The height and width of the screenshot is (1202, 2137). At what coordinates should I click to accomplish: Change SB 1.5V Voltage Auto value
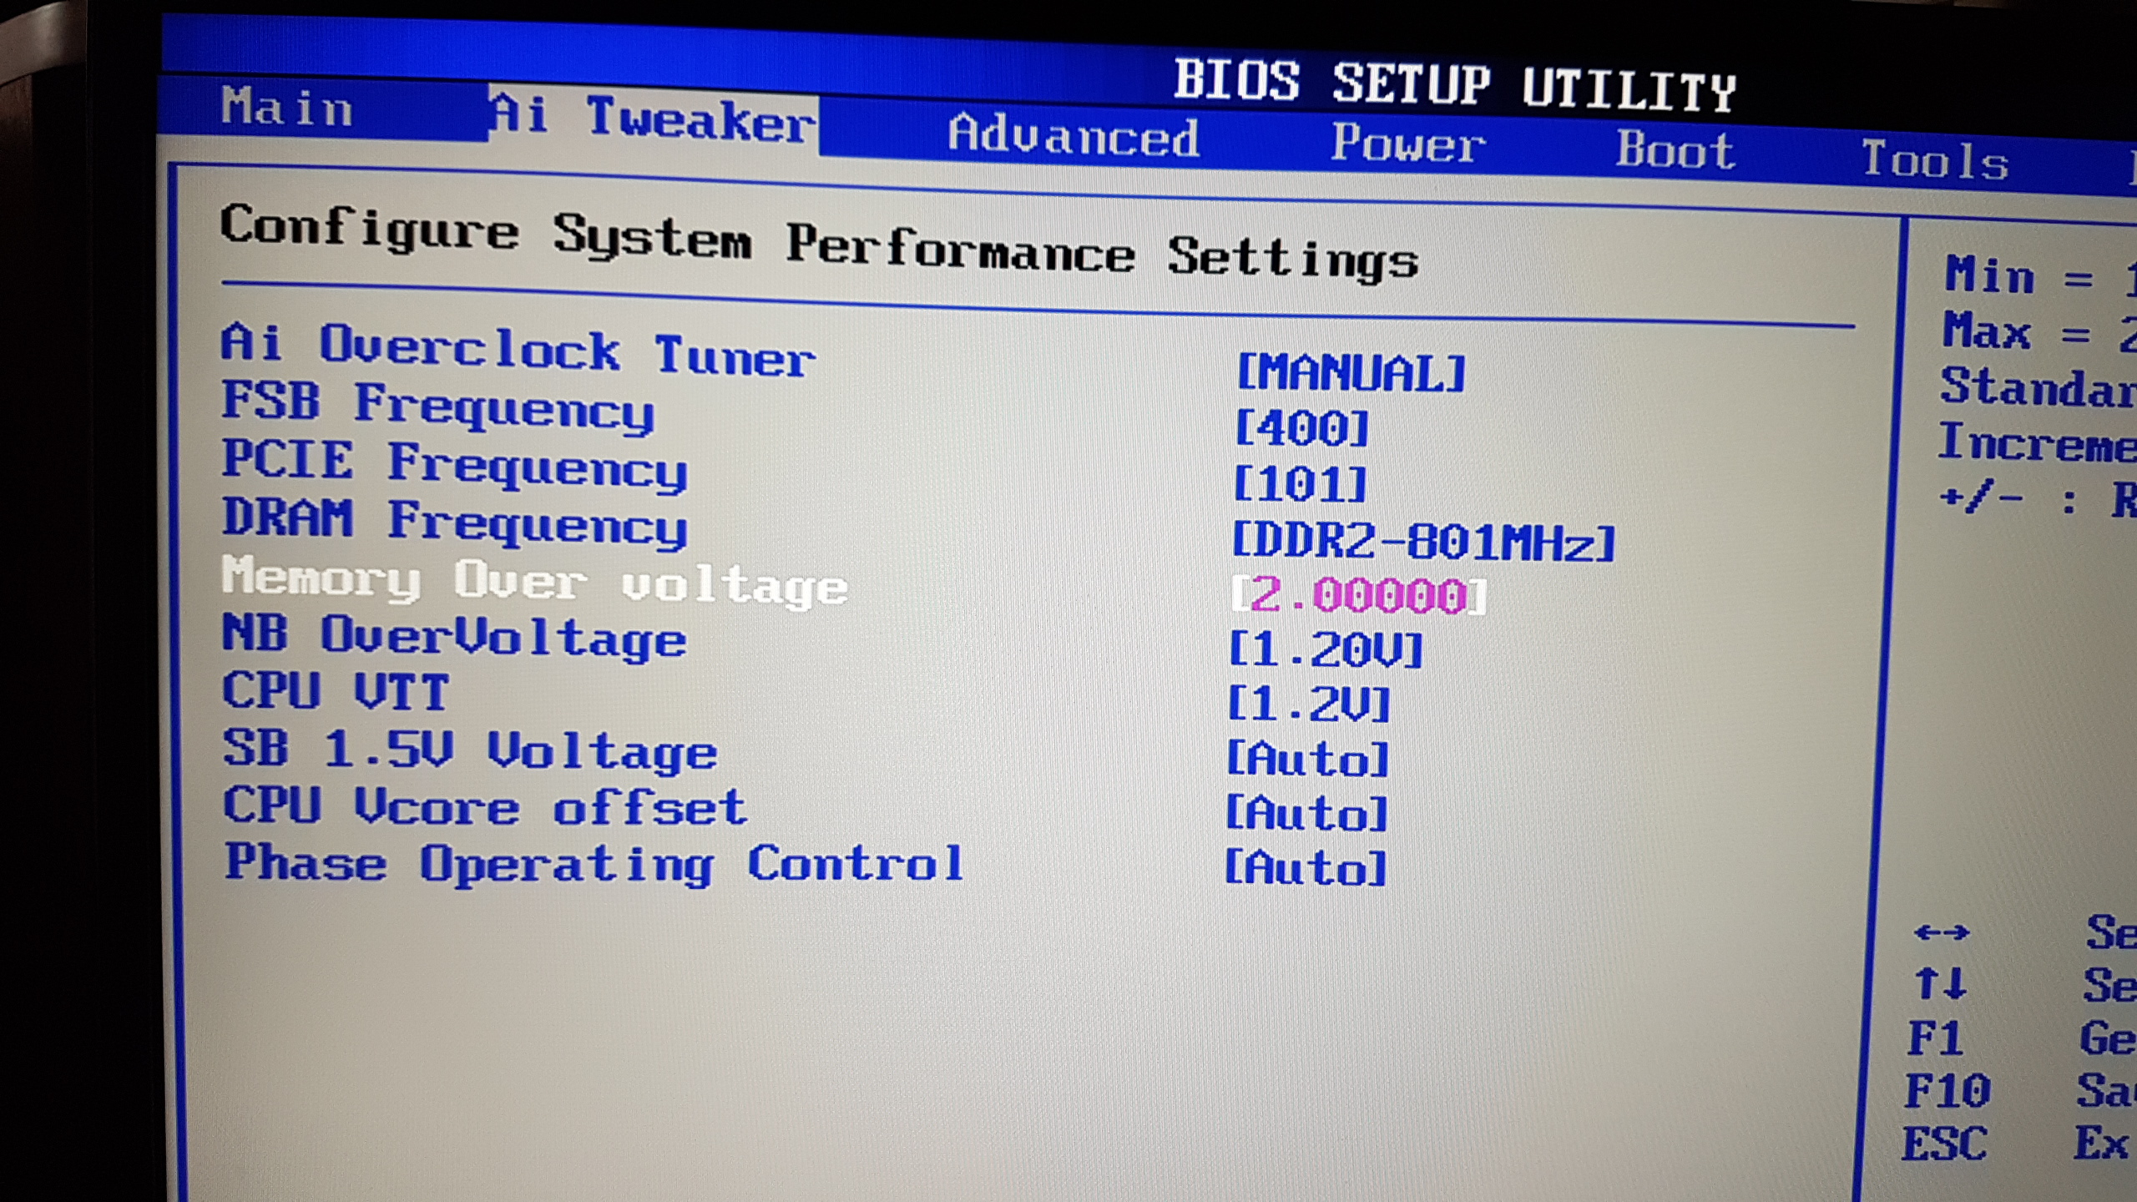point(1306,760)
